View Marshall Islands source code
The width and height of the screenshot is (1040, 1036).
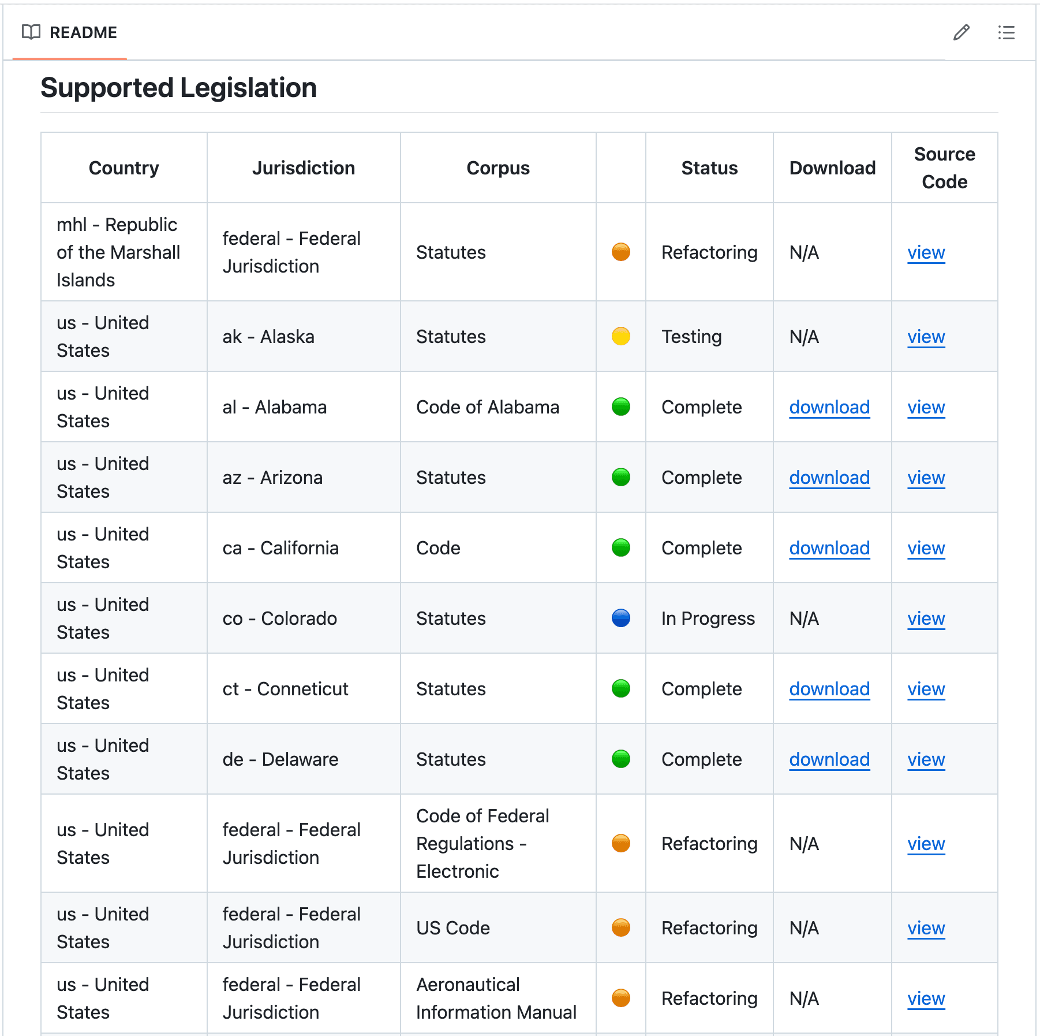click(x=926, y=252)
